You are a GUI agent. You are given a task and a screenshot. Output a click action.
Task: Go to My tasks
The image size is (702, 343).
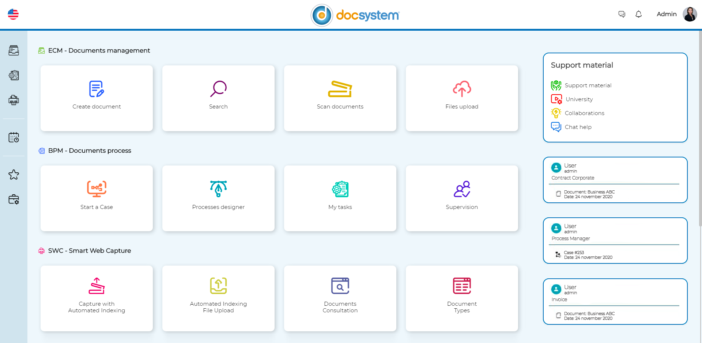[340, 198]
